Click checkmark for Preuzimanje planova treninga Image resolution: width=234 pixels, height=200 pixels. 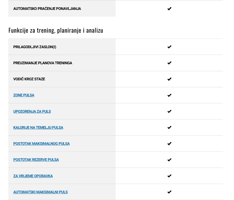click(x=169, y=63)
